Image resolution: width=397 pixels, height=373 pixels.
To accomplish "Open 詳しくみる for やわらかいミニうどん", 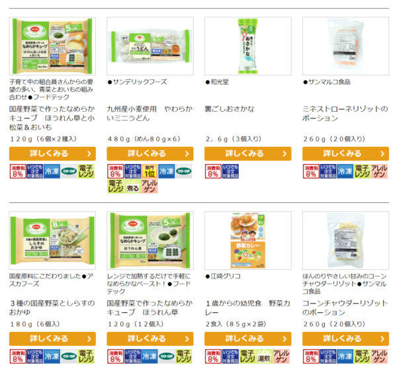I will click(150, 153).
